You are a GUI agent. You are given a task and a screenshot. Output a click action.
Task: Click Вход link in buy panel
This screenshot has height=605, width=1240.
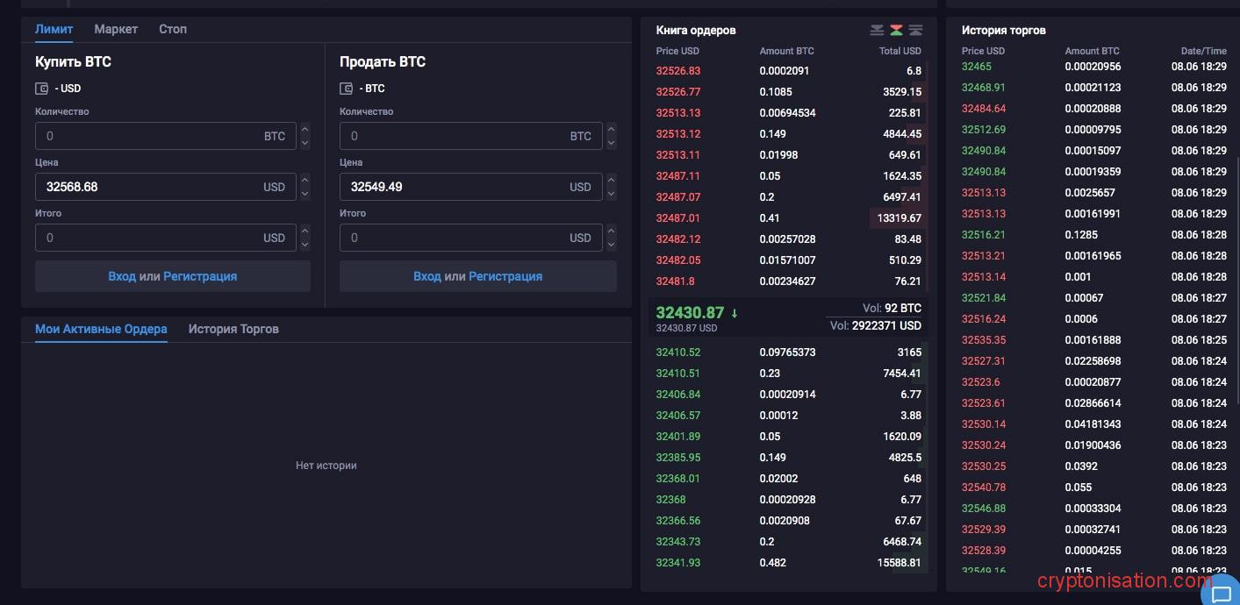coord(121,276)
